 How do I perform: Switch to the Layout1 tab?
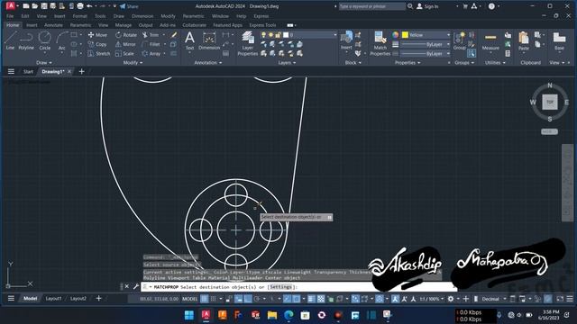53,299
